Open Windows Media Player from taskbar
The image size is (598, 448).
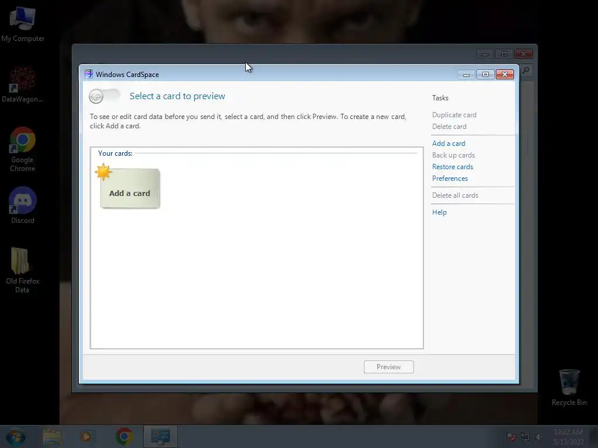coord(86,436)
